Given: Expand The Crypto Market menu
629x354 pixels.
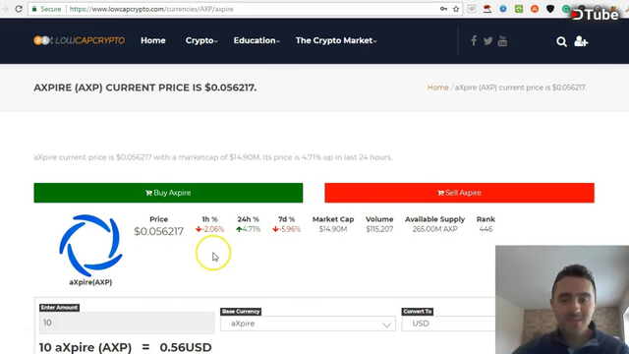Looking at the screenshot, I should point(336,40).
